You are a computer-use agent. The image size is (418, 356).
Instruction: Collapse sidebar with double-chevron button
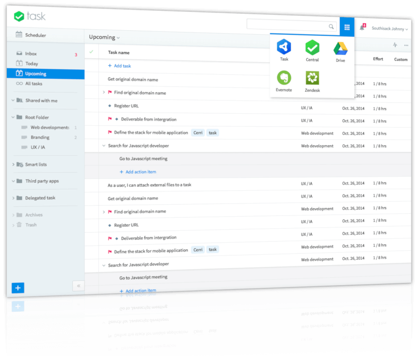[79, 286]
